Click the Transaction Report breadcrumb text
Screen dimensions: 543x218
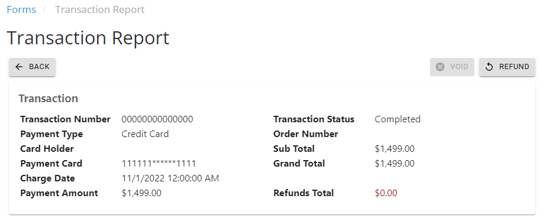(100, 9)
